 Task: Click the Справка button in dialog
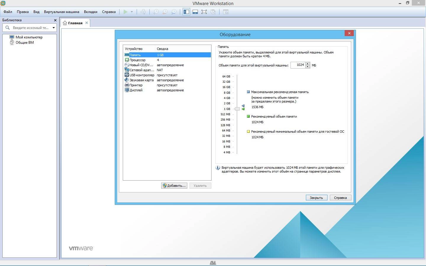point(340,198)
